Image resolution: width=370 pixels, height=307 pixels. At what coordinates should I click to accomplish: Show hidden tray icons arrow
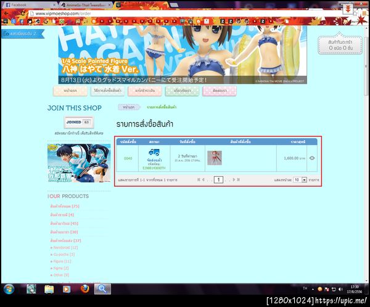pos(313,289)
